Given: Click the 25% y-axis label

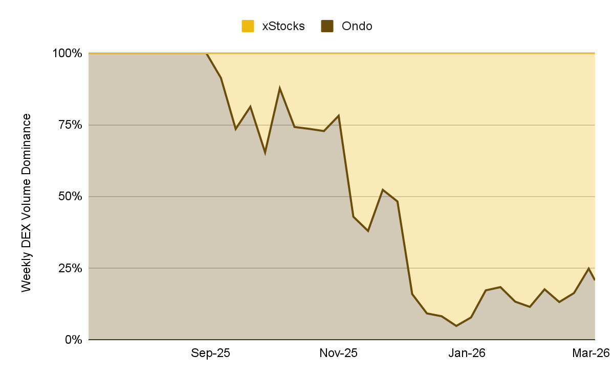Looking at the screenshot, I should (70, 268).
